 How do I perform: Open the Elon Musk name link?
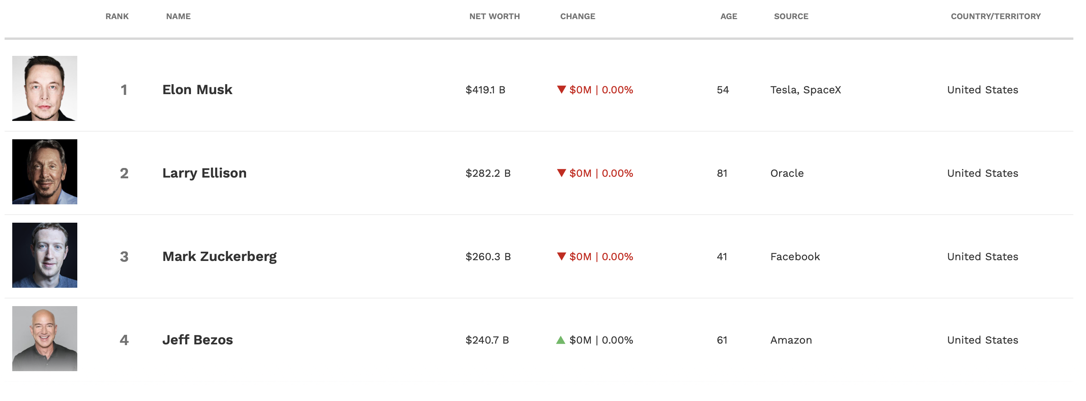click(197, 90)
